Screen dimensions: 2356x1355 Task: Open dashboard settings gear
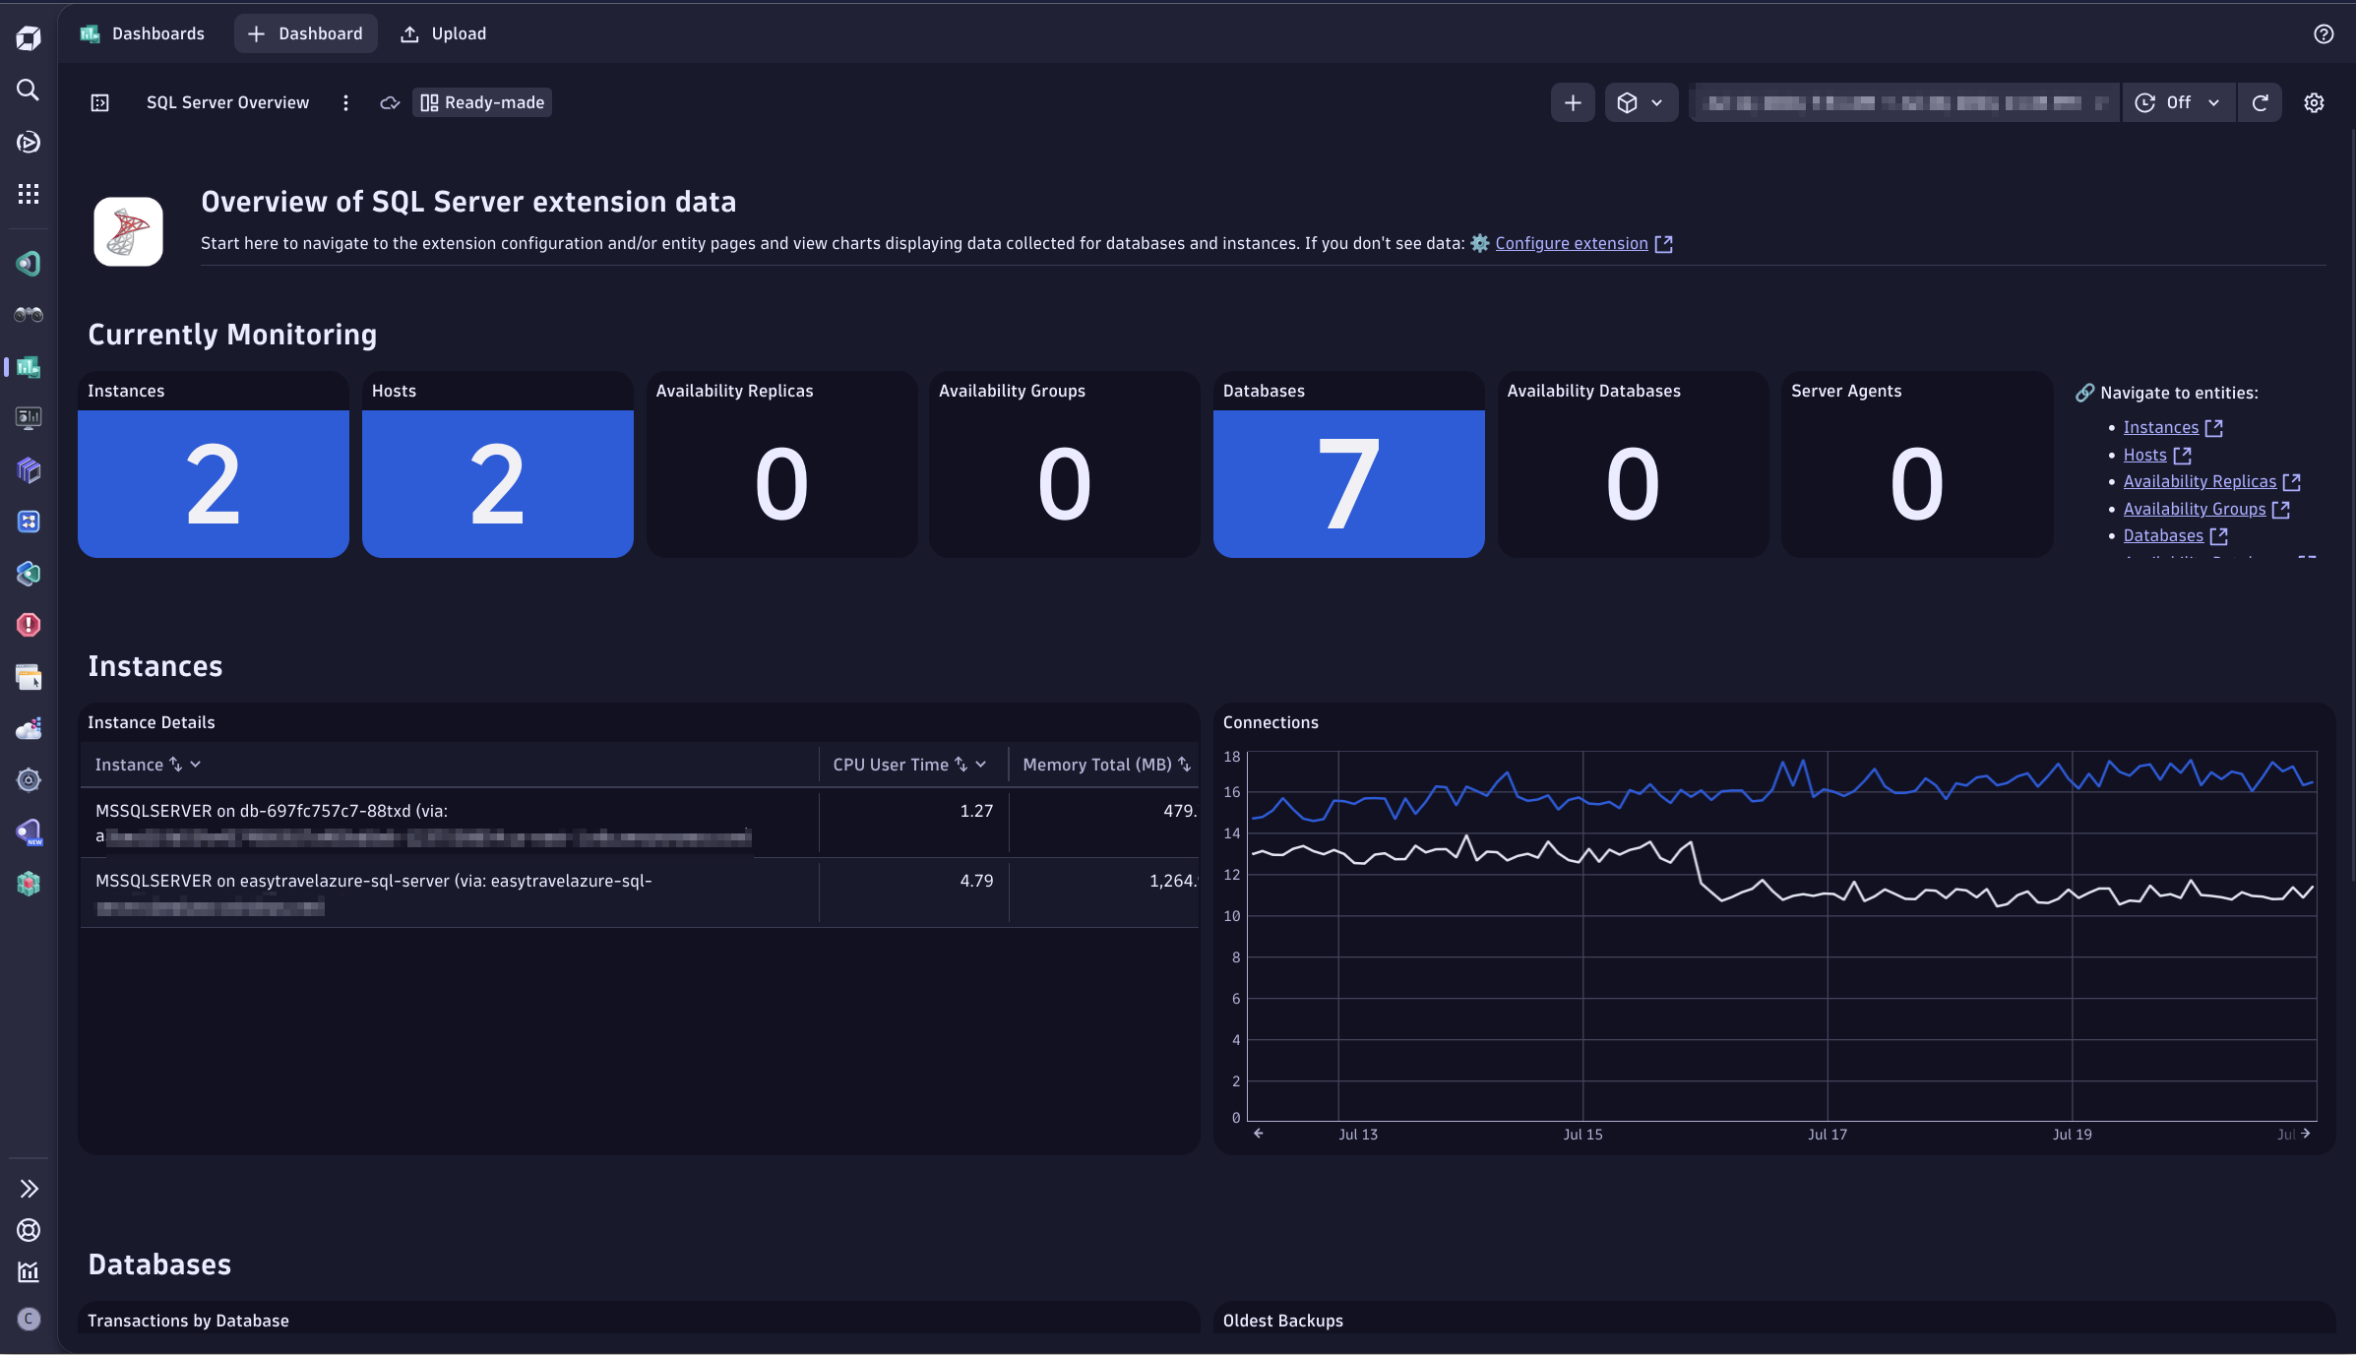[x=2314, y=102]
